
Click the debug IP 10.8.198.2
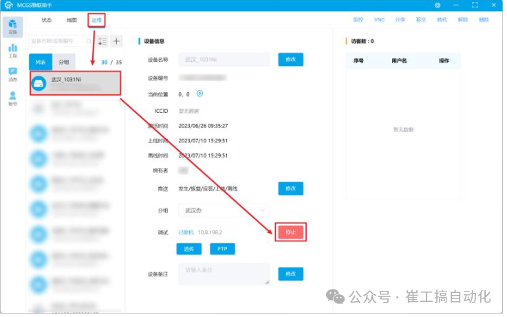pos(210,232)
